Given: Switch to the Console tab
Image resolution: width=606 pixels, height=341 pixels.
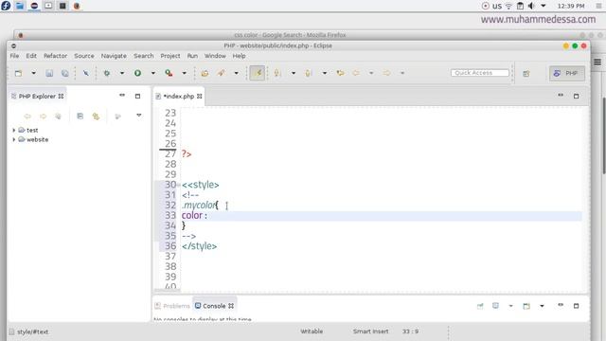Looking at the screenshot, I should point(214,306).
